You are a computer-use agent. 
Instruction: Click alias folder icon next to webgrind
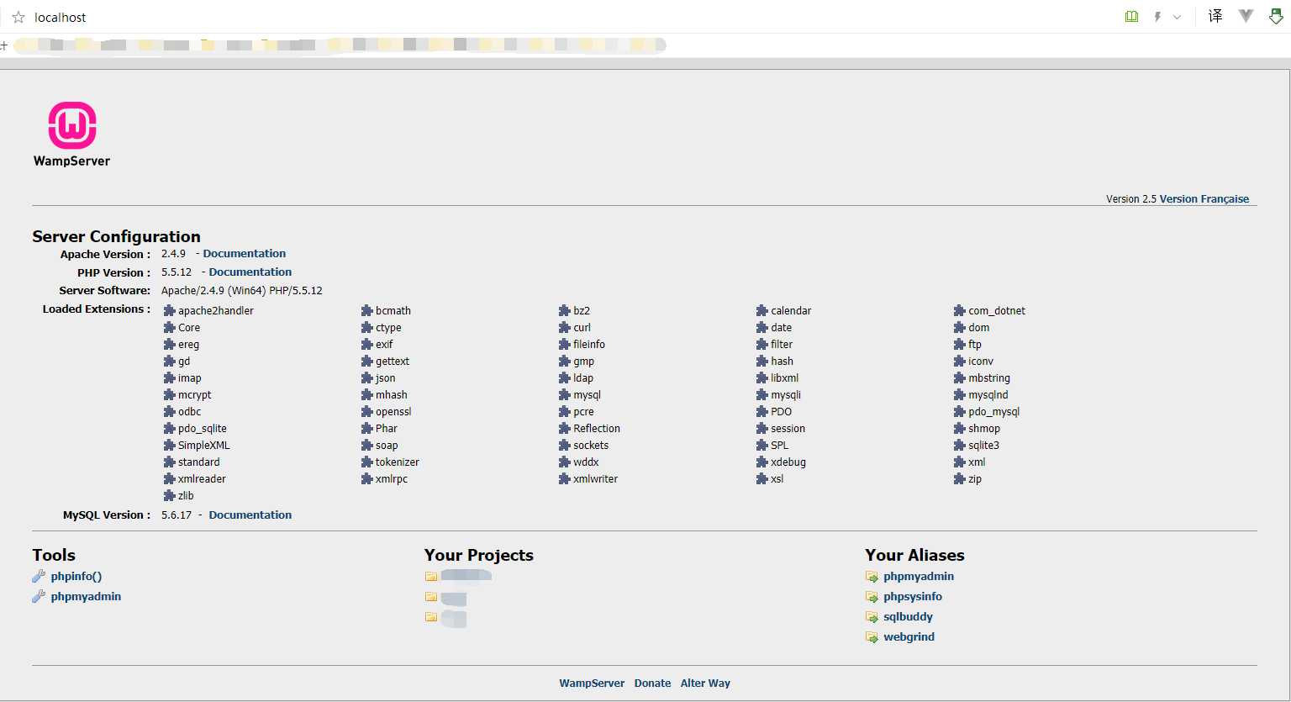[872, 637]
